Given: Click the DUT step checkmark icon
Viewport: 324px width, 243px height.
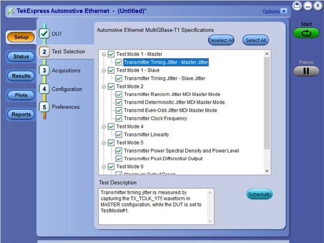Looking at the screenshot, I should pos(44,34).
